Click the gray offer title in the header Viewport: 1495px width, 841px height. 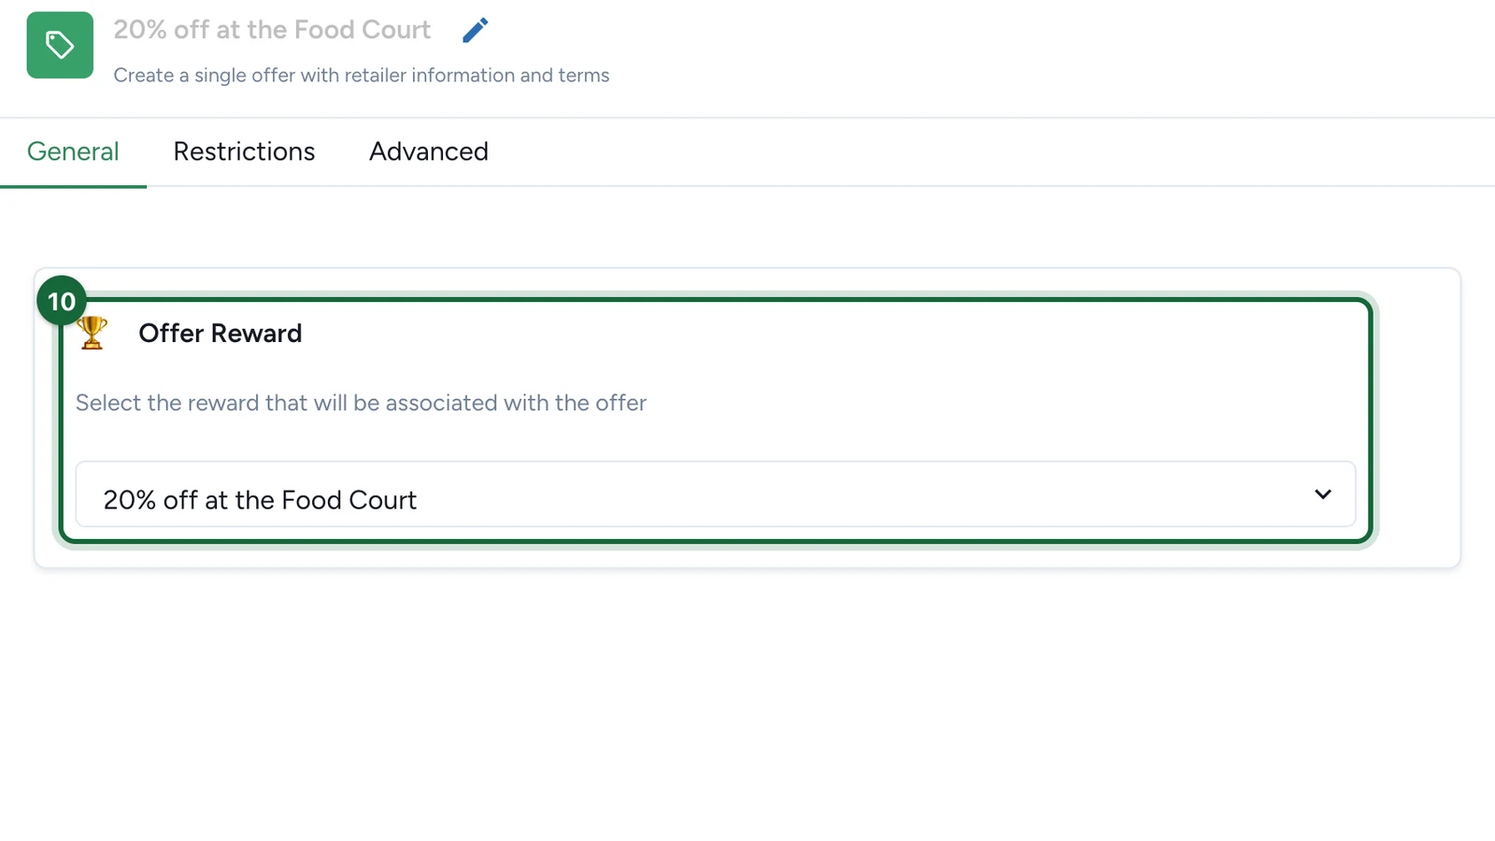pyautogui.click(x=272, y=30)
